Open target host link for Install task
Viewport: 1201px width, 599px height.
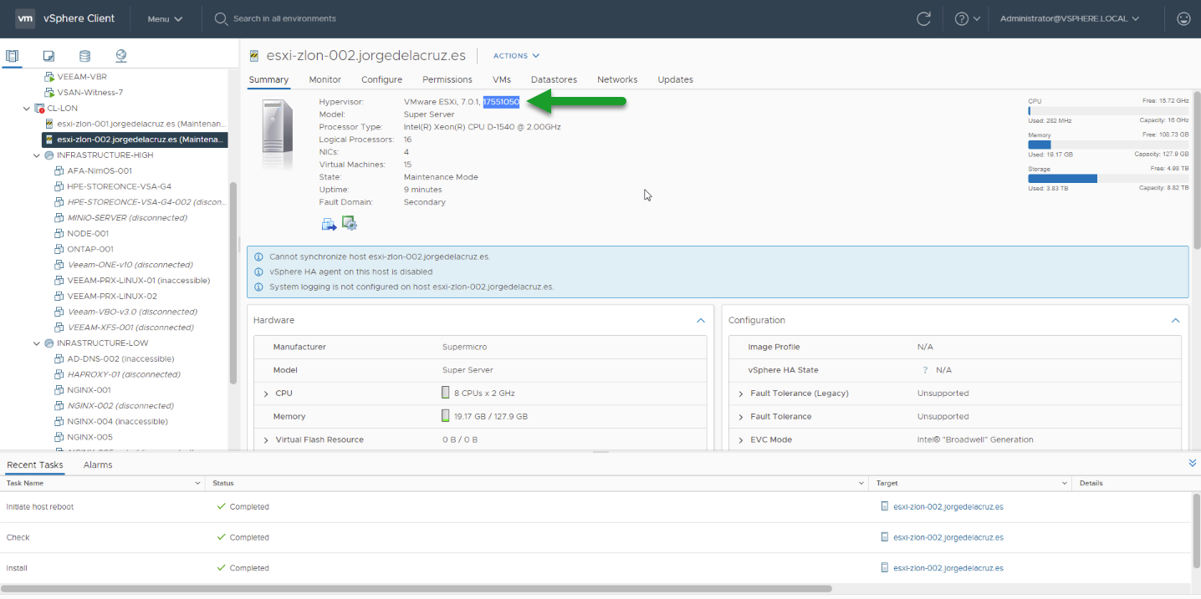(x=948, y=568)
